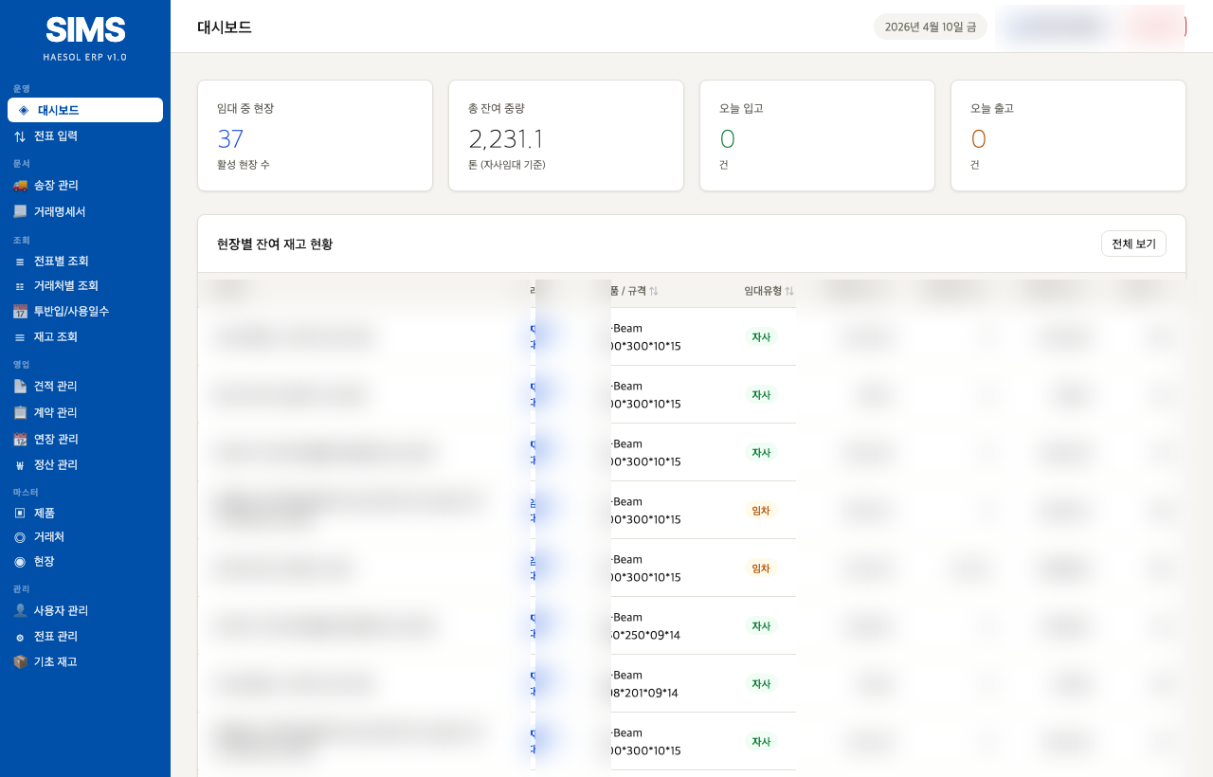This screenshot has width=1213, height=777.
Task: Click the box icon beside 기초 재고
Action: pyautogui.click(x=20, y=662)
